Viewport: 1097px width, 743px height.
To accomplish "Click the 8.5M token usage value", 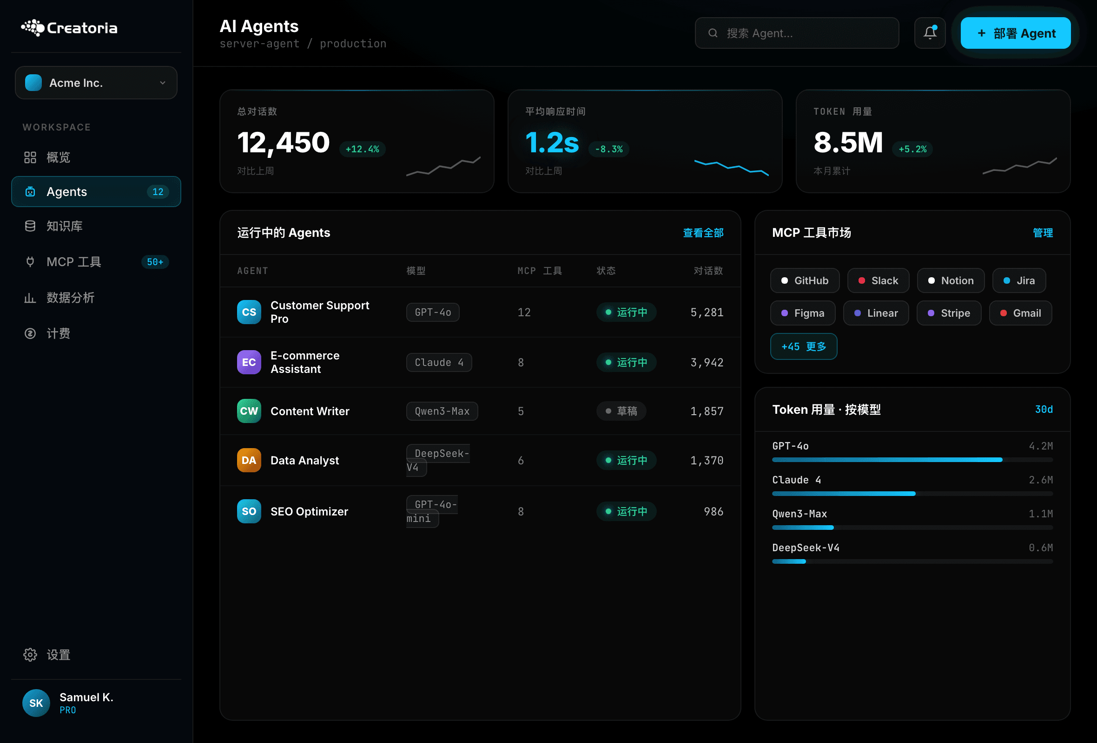I will click(x=848, y=143).
